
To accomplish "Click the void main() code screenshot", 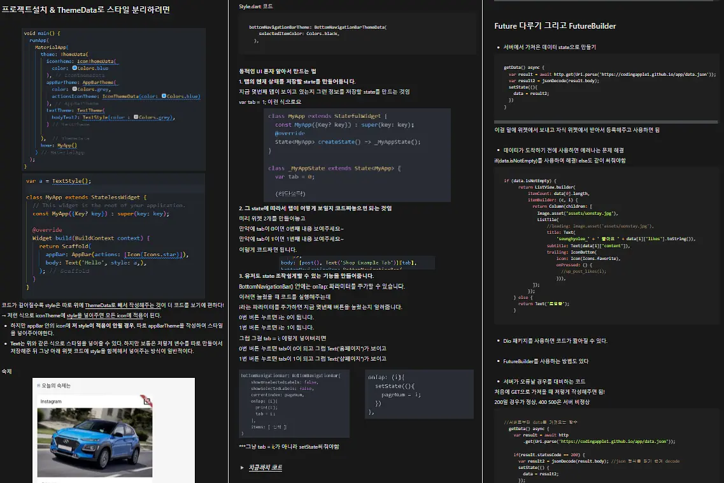I will 114,99.
